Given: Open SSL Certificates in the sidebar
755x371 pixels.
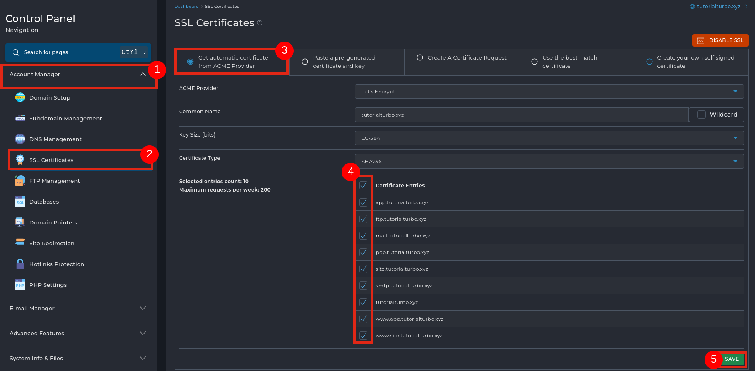Looking at the screenshot, I should coord(51,160).
